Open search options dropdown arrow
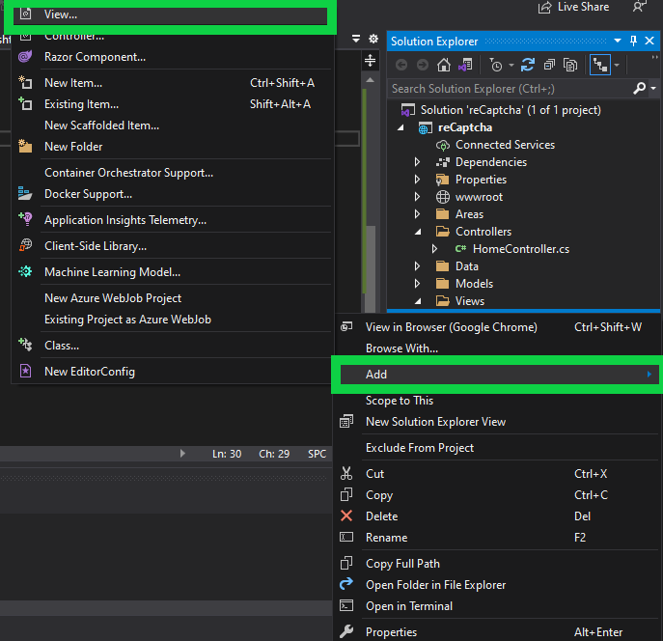 [x=653, y=89]
